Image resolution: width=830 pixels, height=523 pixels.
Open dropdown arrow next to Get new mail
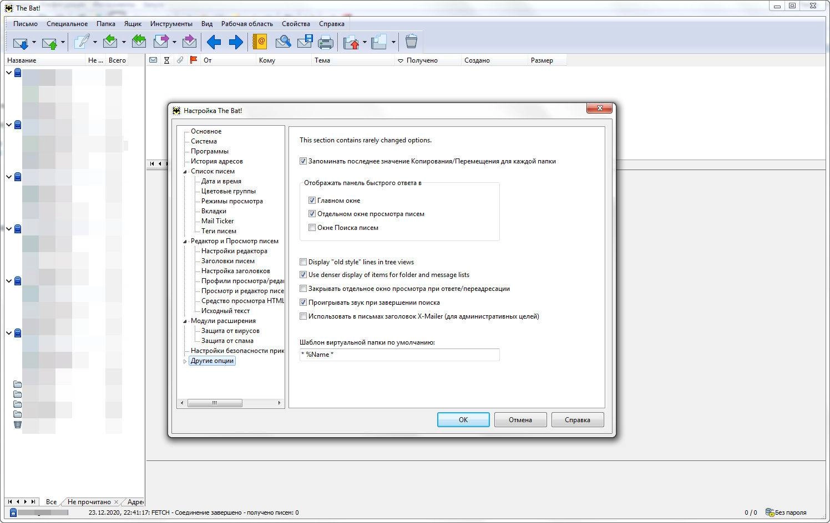point(34,42)
